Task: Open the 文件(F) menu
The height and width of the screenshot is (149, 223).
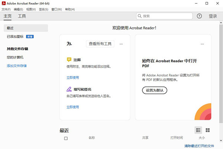Action: click(6, 9)
